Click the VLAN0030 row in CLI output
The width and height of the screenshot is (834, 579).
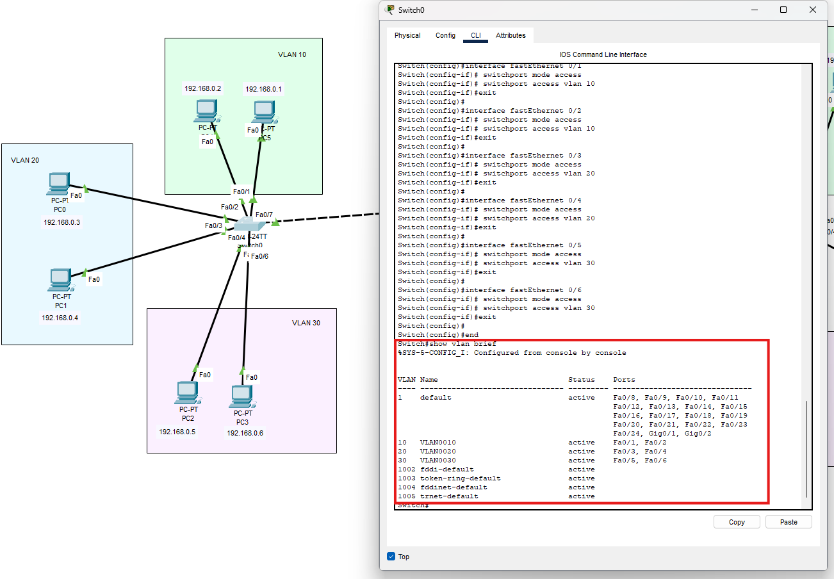pyautogui.click(x=532, y=461)
